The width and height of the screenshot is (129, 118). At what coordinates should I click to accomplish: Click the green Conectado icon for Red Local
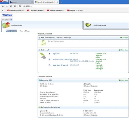click(x=120, y=50)
